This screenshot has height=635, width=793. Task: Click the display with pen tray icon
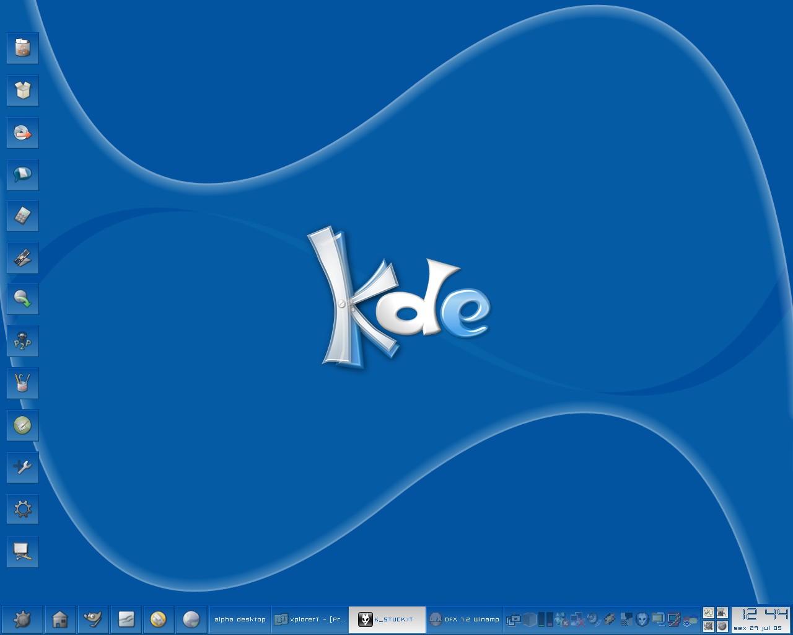click(674, 619)
